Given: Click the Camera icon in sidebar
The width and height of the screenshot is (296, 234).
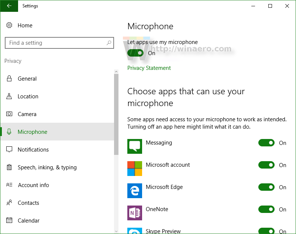Looking at the screenshot, I should click(x=9, y=114).
